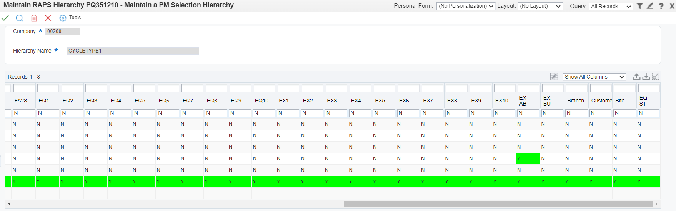Image resolution: width=676 pixels, height=211 pixels.
Task: Click the Hierarchy Name input field
Action: [x=133, y=51]
